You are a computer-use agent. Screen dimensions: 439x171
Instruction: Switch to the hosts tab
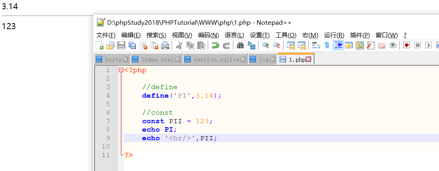(x=112, y=59)
